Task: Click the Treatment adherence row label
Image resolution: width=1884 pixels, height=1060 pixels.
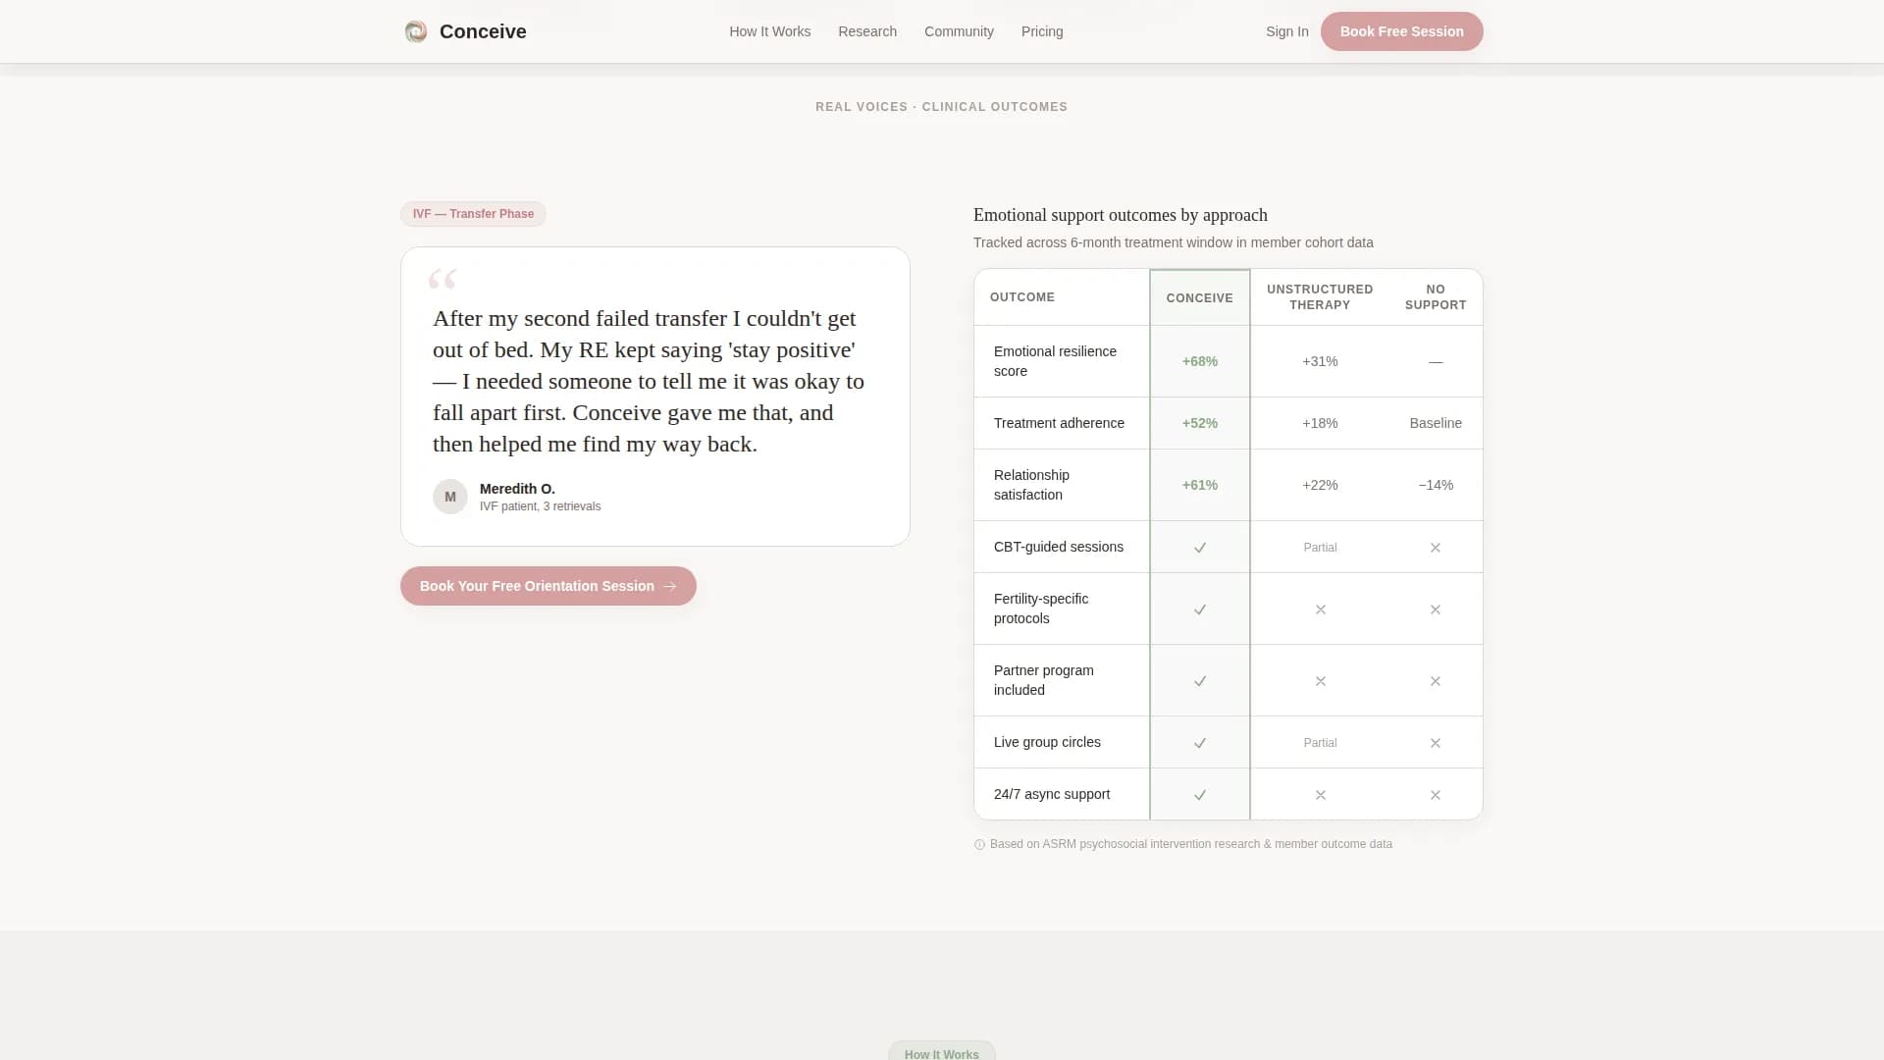Action: (1059, 423)
